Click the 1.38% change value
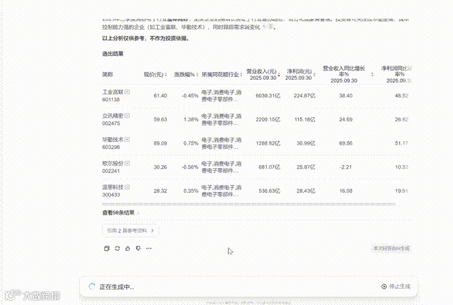453x305 pixels. point(191,119)
